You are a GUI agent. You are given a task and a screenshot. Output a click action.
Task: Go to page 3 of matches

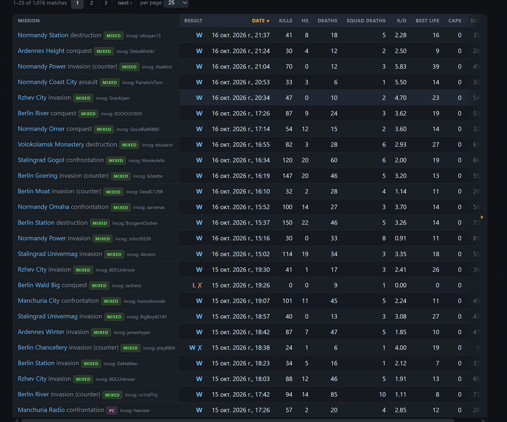(106, 3)
